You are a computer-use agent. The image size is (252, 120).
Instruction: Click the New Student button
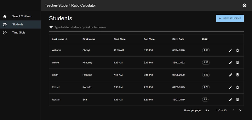point(230,18)
